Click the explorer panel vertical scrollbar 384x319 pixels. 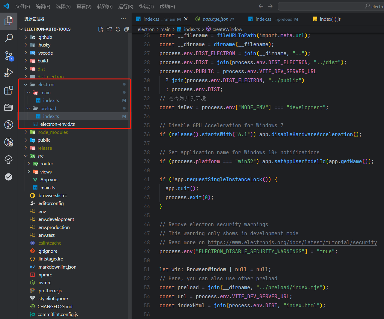[130, 176]
